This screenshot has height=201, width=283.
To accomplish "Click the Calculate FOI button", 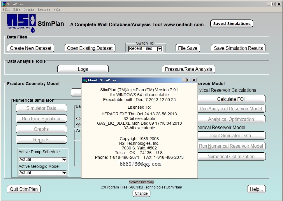I will 232,99.
